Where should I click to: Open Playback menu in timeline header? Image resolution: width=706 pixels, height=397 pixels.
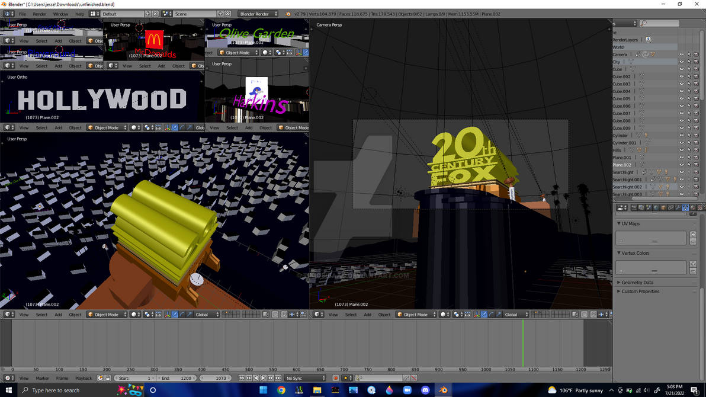click(84, 378)
